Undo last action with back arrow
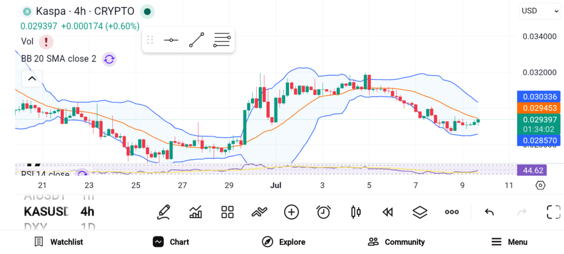The height and width of the screenshot is (254, 564). 489,212
